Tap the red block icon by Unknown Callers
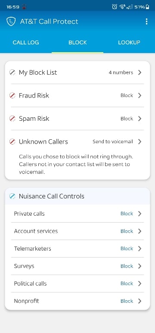 pyautogui.click(x=12, y=141)
